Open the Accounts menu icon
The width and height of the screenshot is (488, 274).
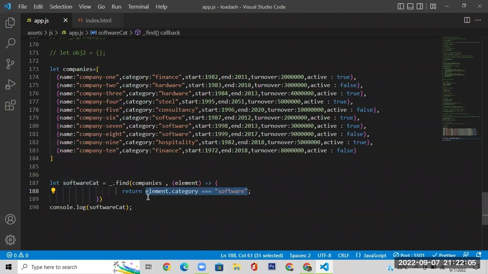click(x=10, y=220)
